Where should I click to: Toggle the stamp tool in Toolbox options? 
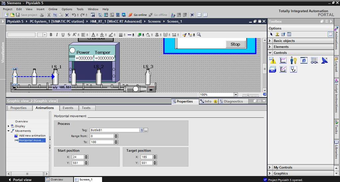click(x=277, y=34)
